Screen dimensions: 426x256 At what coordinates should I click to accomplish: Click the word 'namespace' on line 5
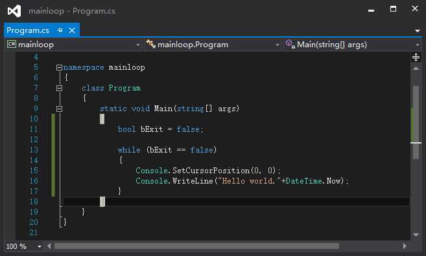(x=84, y=67)
